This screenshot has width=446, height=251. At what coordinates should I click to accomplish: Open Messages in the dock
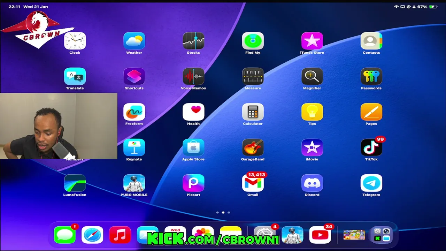click(x=65, y=235)
